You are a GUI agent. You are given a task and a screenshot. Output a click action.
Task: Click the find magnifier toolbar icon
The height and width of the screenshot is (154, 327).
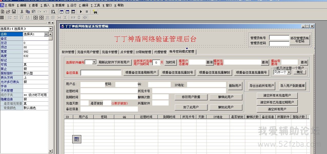(x=53, y=11)
